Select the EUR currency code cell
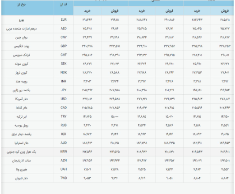 pyautogui.click(x=64, y=19)
